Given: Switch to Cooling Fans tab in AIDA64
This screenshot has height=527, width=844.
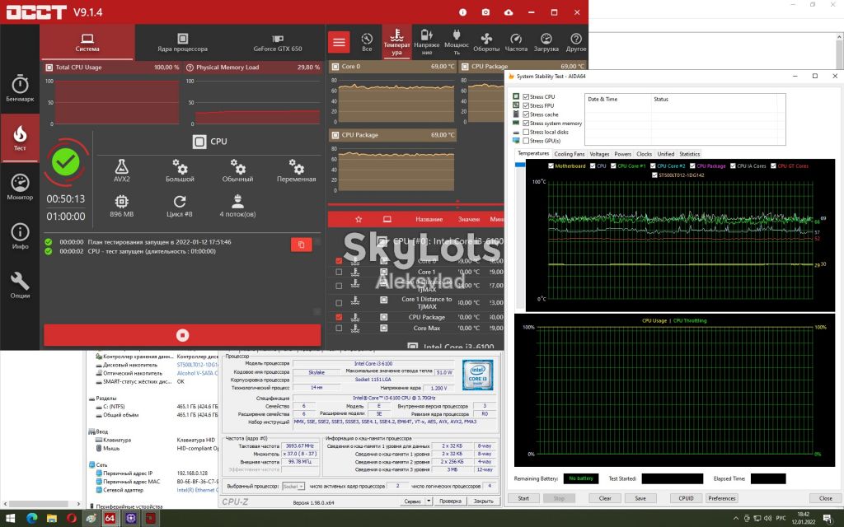Looking at the screenshot, I should tap(569, 154).
